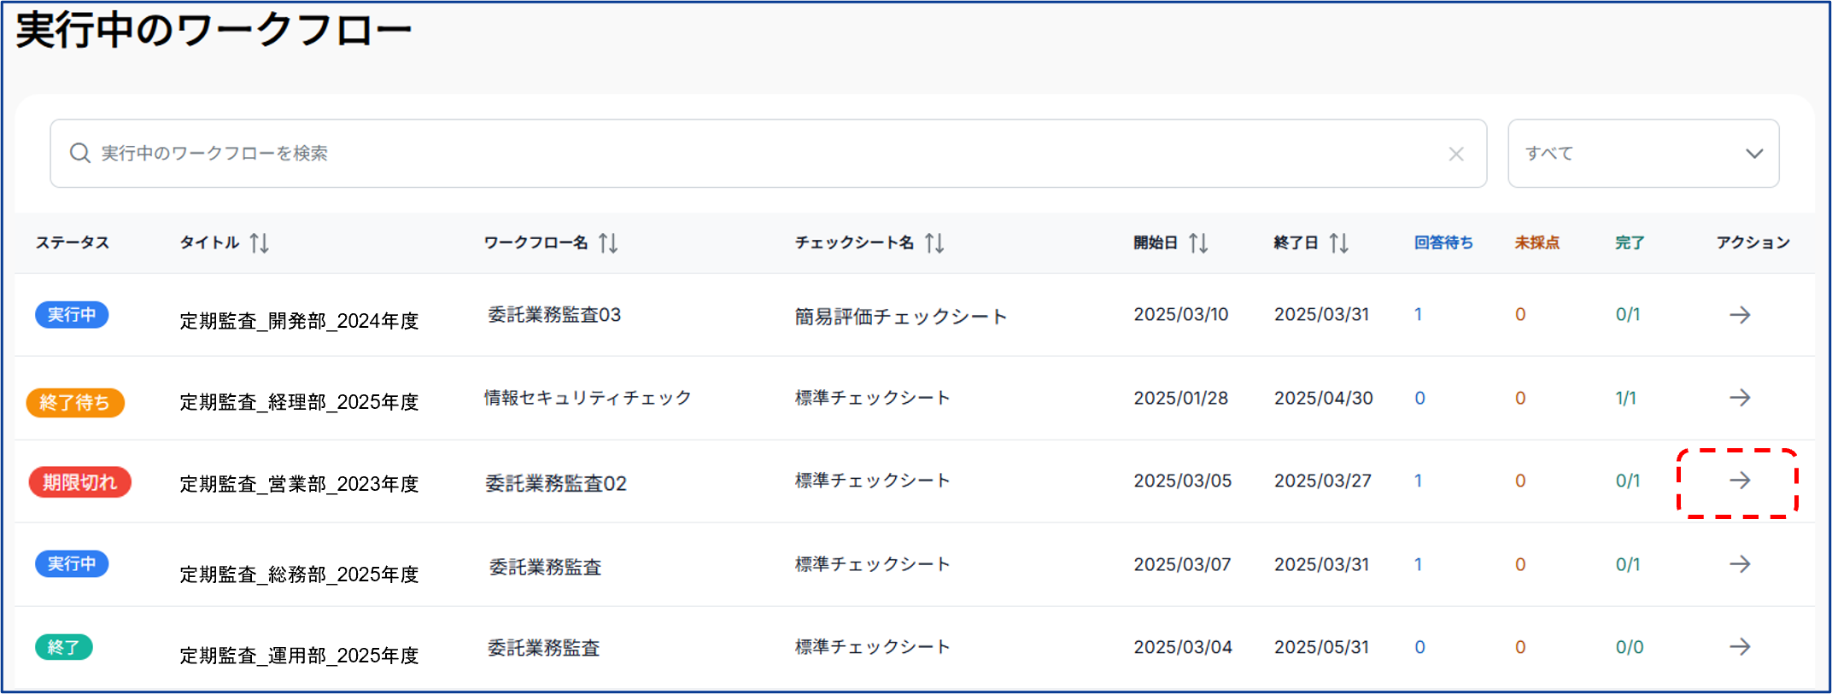Select title 定期監査_開発部_2024年度

[x=299, y=321]
